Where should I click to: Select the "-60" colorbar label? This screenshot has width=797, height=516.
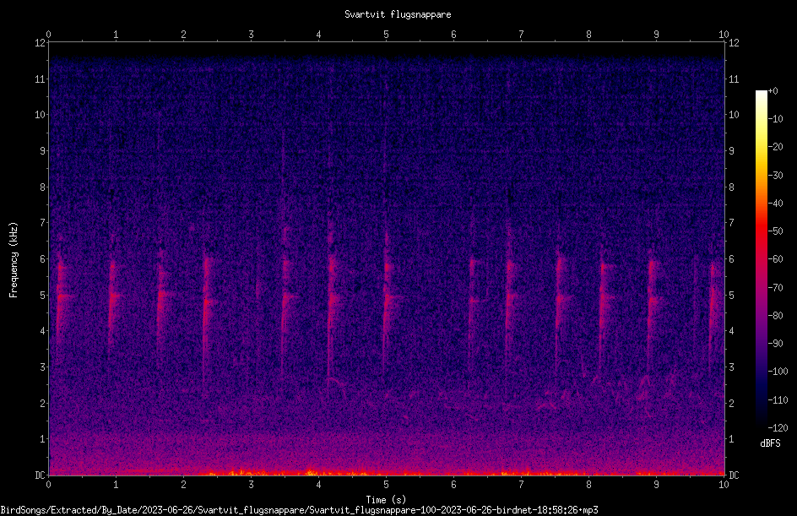(776, 259)
